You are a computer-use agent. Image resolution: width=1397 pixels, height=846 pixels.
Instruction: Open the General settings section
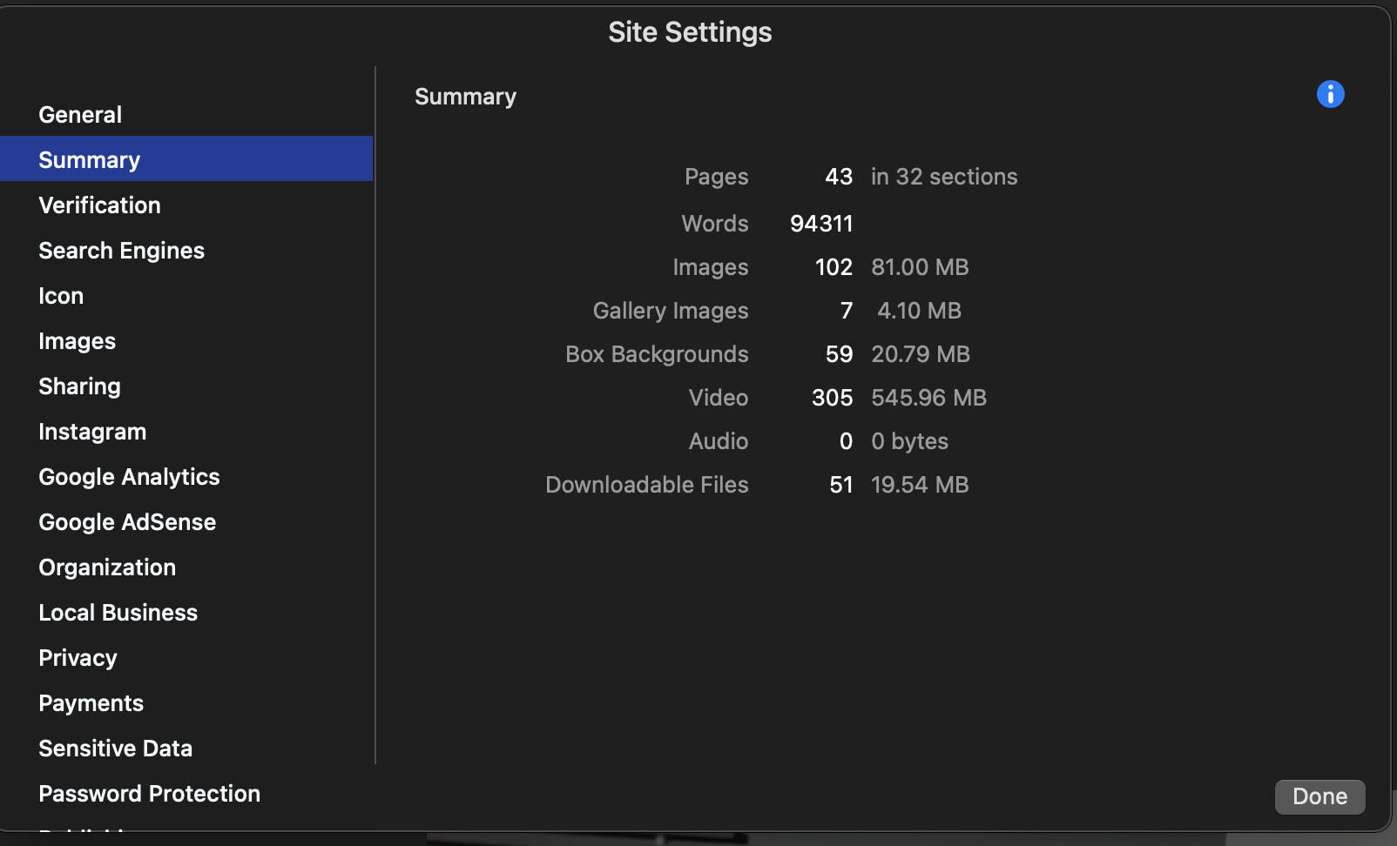(x=80, y=115)
